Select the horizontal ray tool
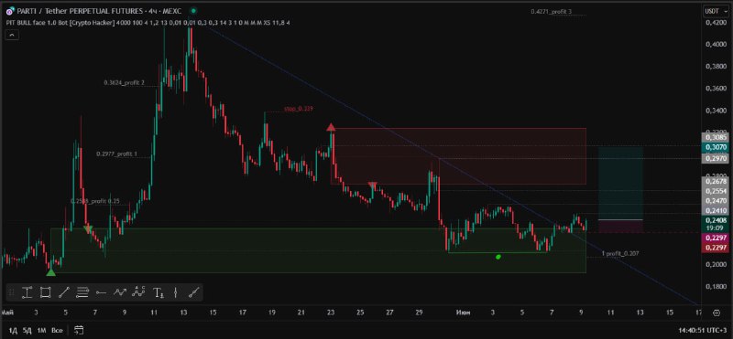This screenshot has height=339, width=733. [101, 292]
